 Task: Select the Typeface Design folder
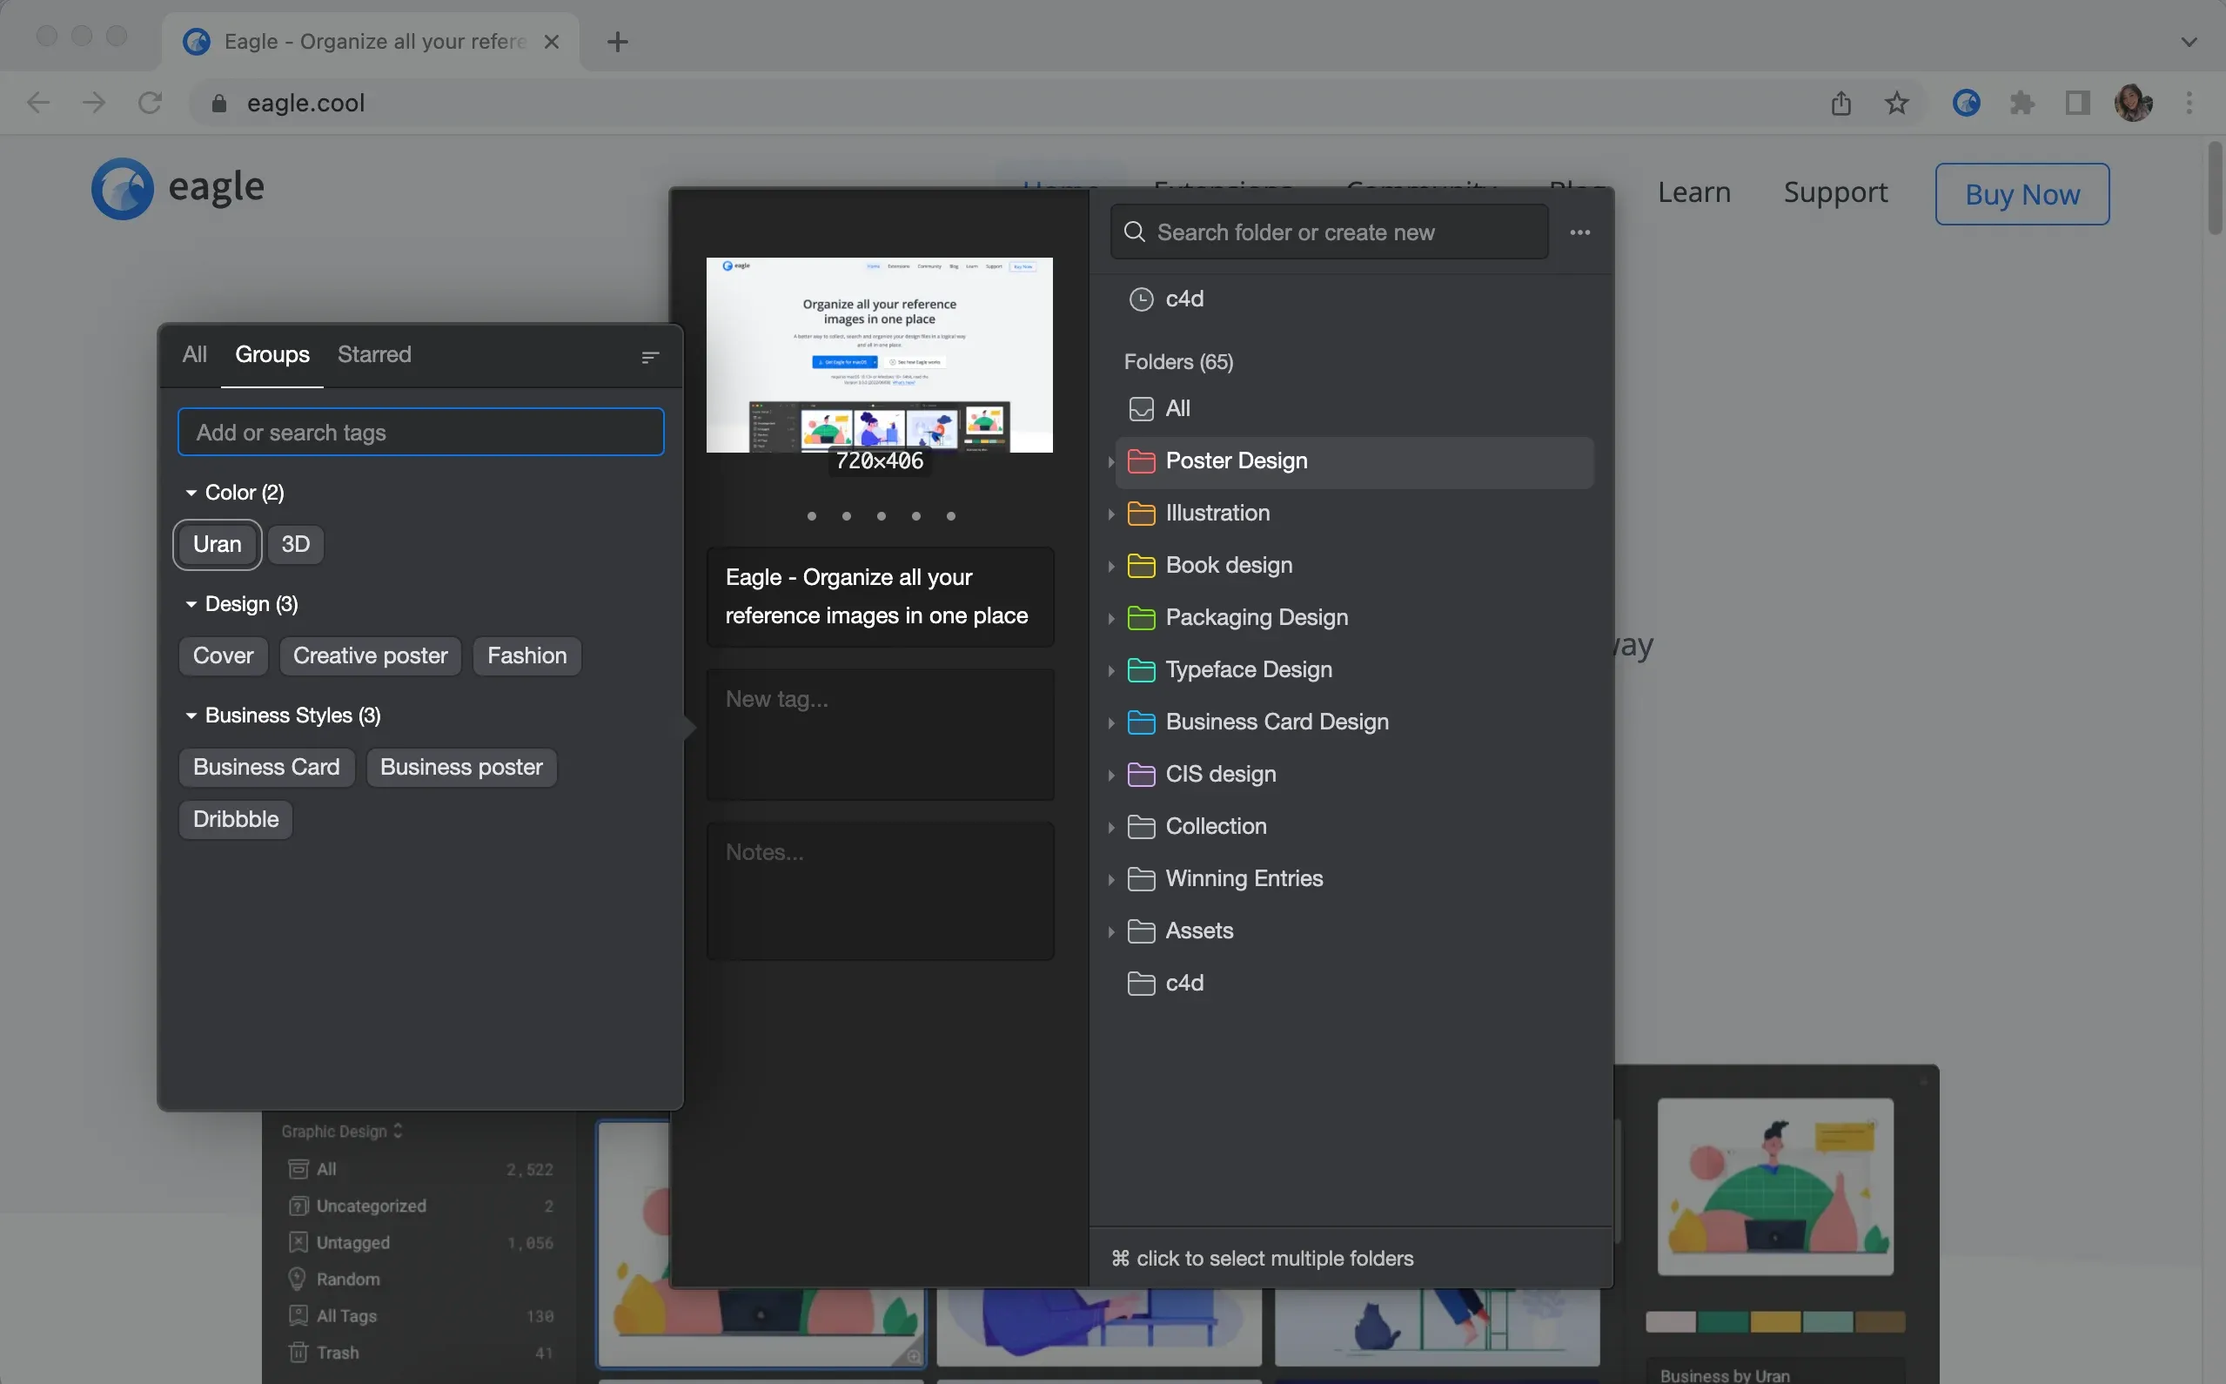(x=1354, y=670)
